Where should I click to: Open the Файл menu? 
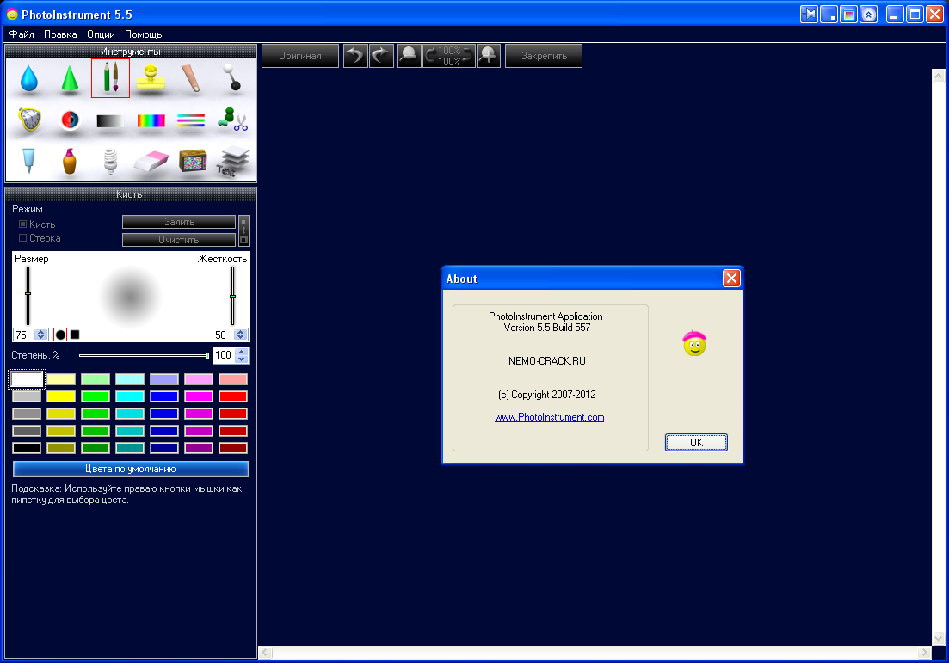[22, 34]
